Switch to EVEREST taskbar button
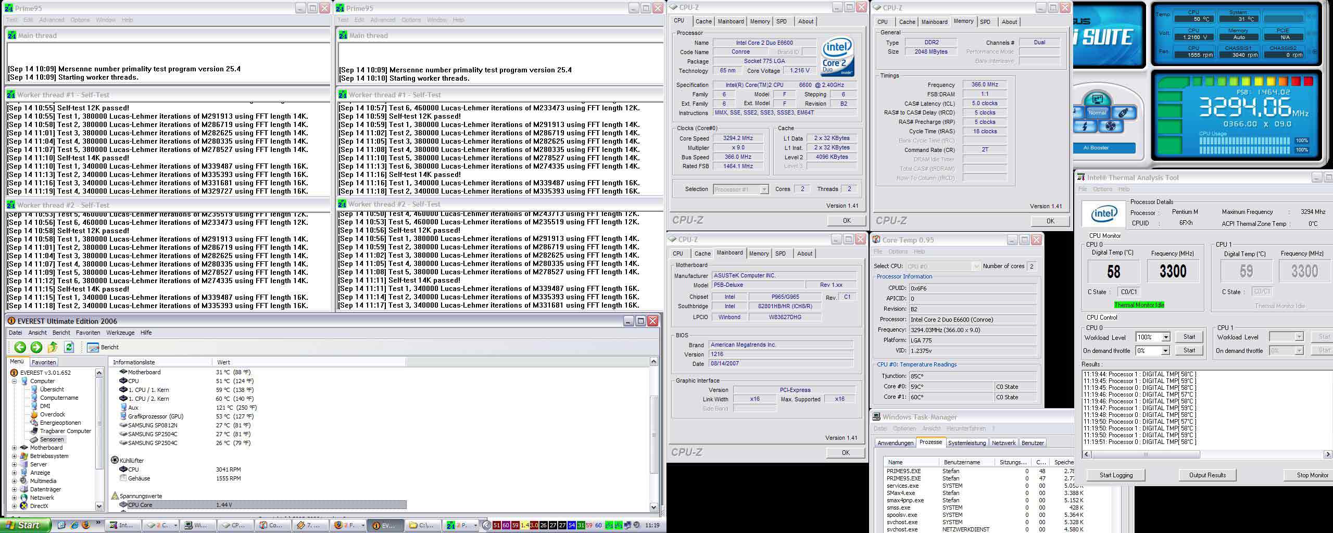The image size is (1333, 533). (385, 525)
